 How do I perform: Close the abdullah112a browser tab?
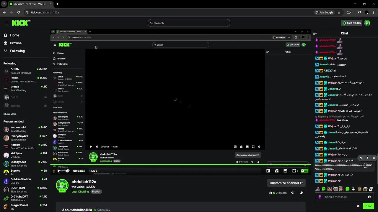50,4
